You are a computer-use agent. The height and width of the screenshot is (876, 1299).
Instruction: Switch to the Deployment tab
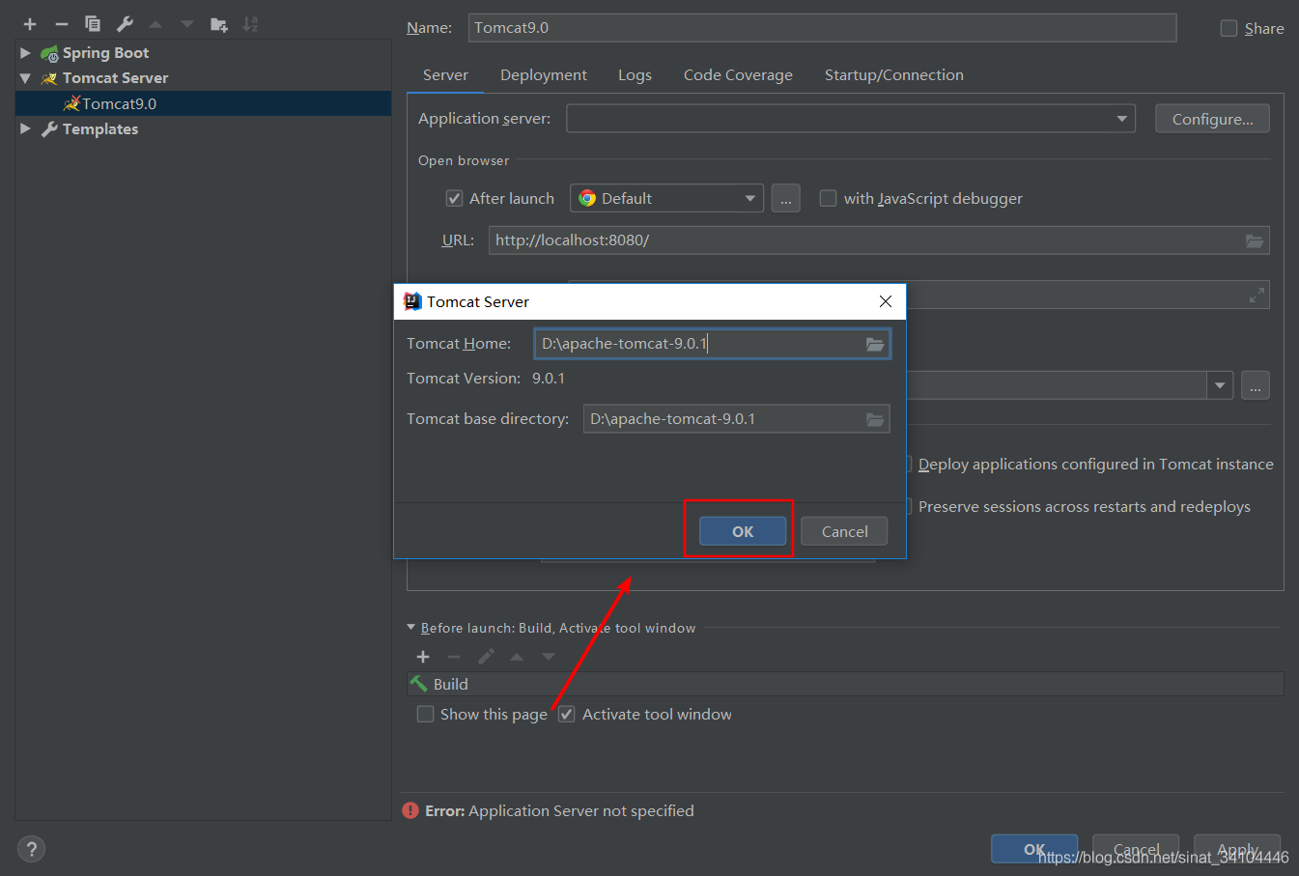coord(543,75)
